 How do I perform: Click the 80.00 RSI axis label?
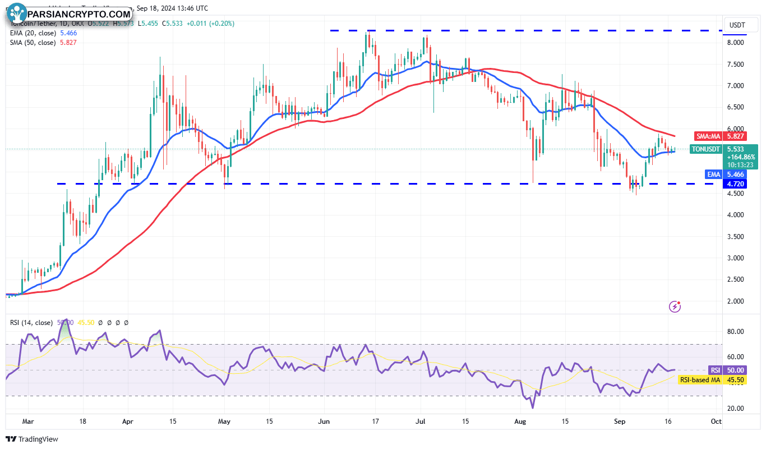pos(736,332)
